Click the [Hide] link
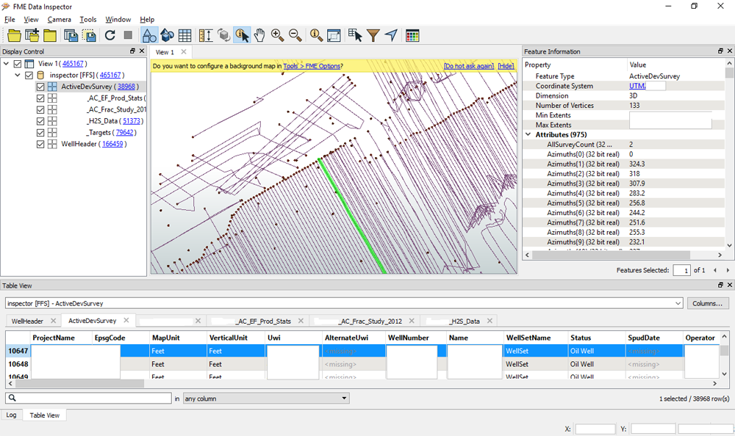735x436 pixels. coord(506,66)
